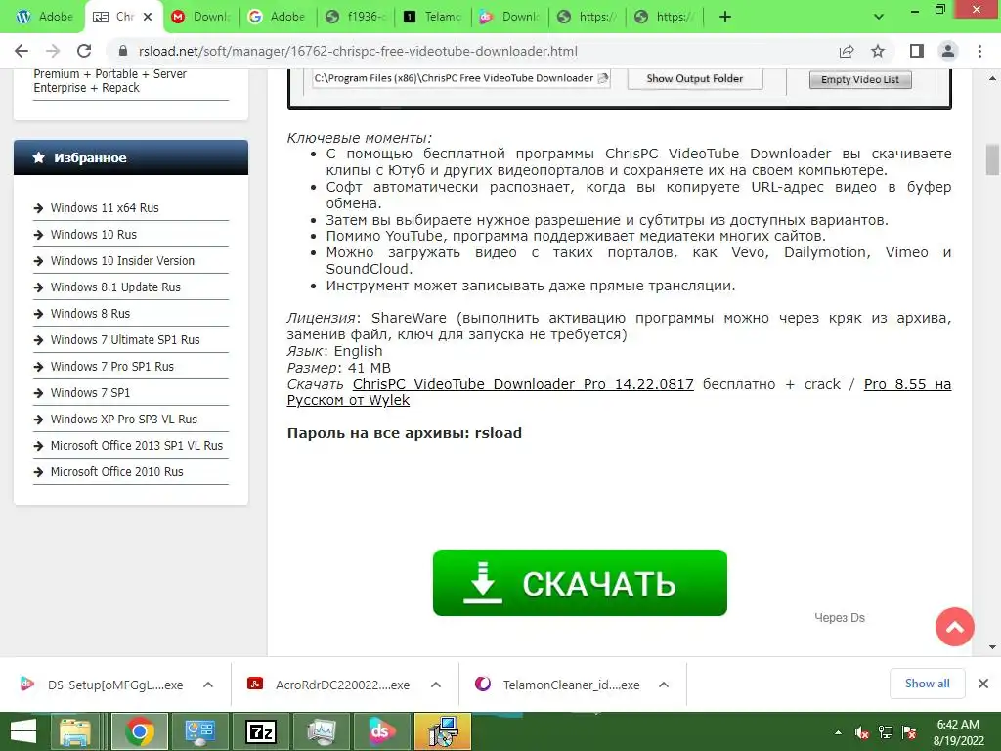Click Empty Video List button

pyautogui.click(x=860, y=79)
